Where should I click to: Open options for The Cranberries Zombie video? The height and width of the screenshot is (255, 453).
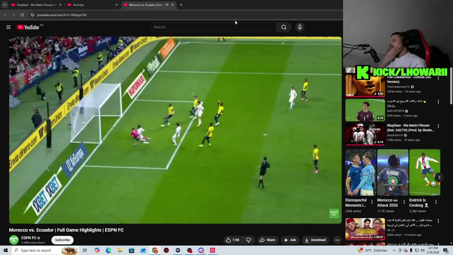pos(438,78)
